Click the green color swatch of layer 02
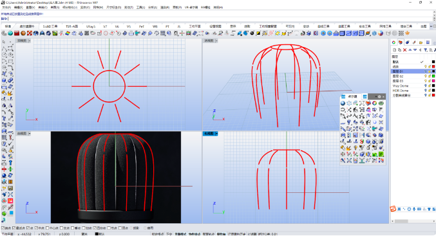436x236 pixels. (x=433, y=76)
